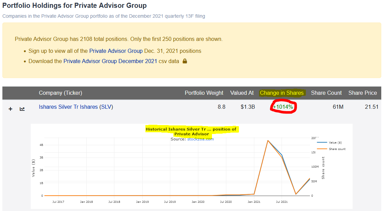
Task: Expand the Ishares Silver row plus icon
Action: [x=10, y=109]
